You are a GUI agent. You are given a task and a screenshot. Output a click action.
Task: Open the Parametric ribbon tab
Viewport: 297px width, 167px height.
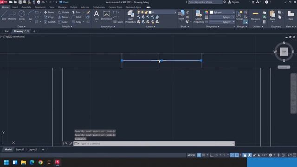coord(40,7)
